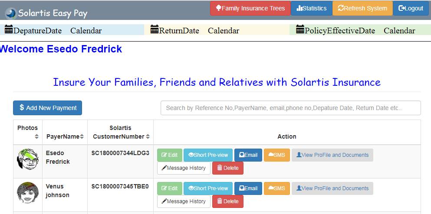The image size is (431, 214).
Task: Sort table by PayerName column arrows
Action: click(82, 136)
